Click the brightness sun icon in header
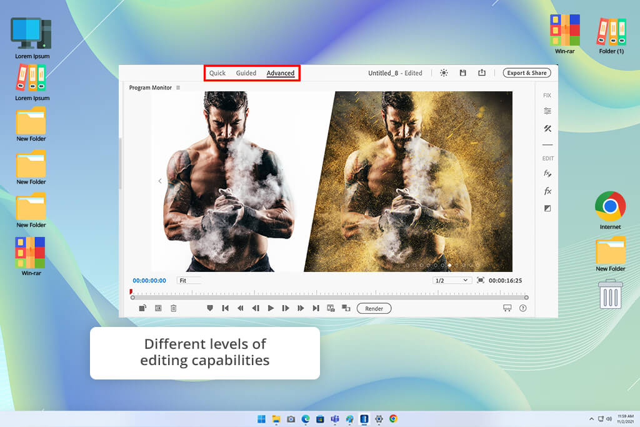The image size is (640, 427). 444,73
